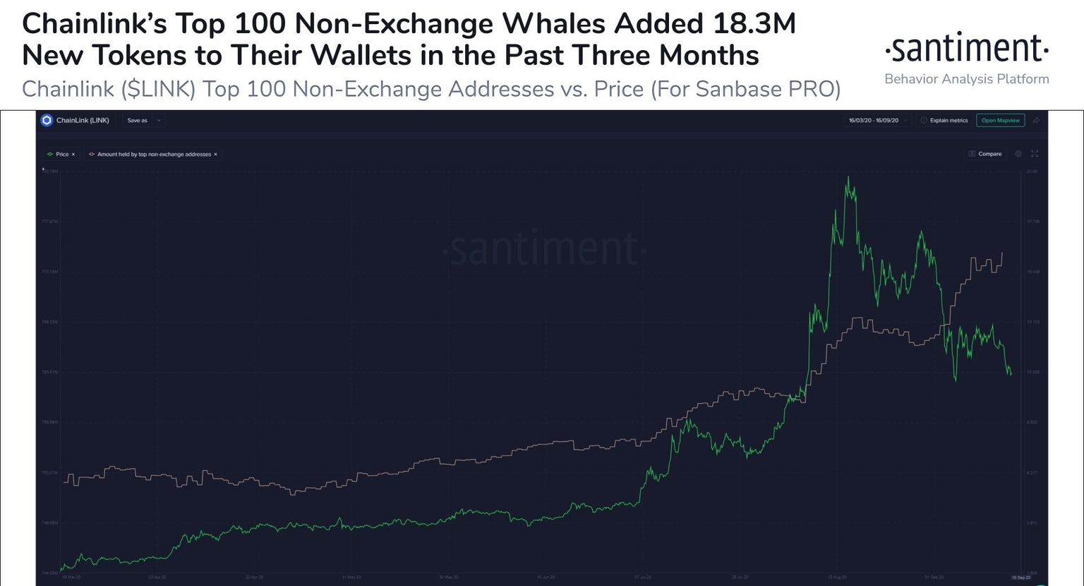Click the Save as button

pyautogui.click(x=138, y=121)
